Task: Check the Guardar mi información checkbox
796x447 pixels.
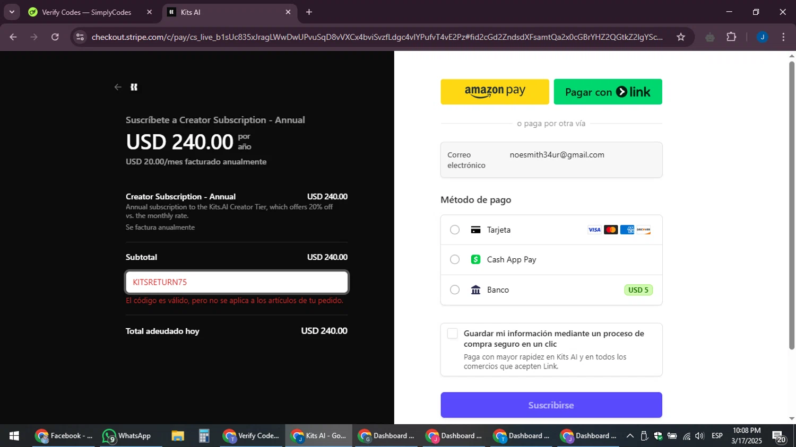Action: [x=452, y=334]
